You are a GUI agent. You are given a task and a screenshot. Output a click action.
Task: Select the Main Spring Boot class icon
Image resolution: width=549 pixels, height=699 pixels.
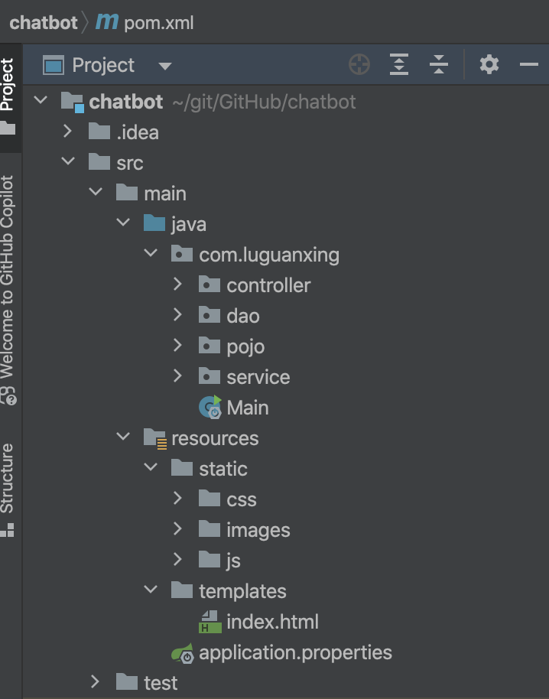coord(210,407)
